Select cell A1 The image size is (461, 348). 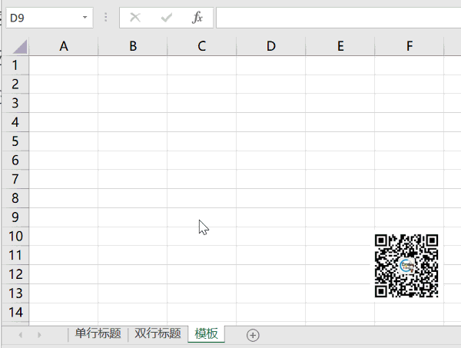[x=64, y=65]
